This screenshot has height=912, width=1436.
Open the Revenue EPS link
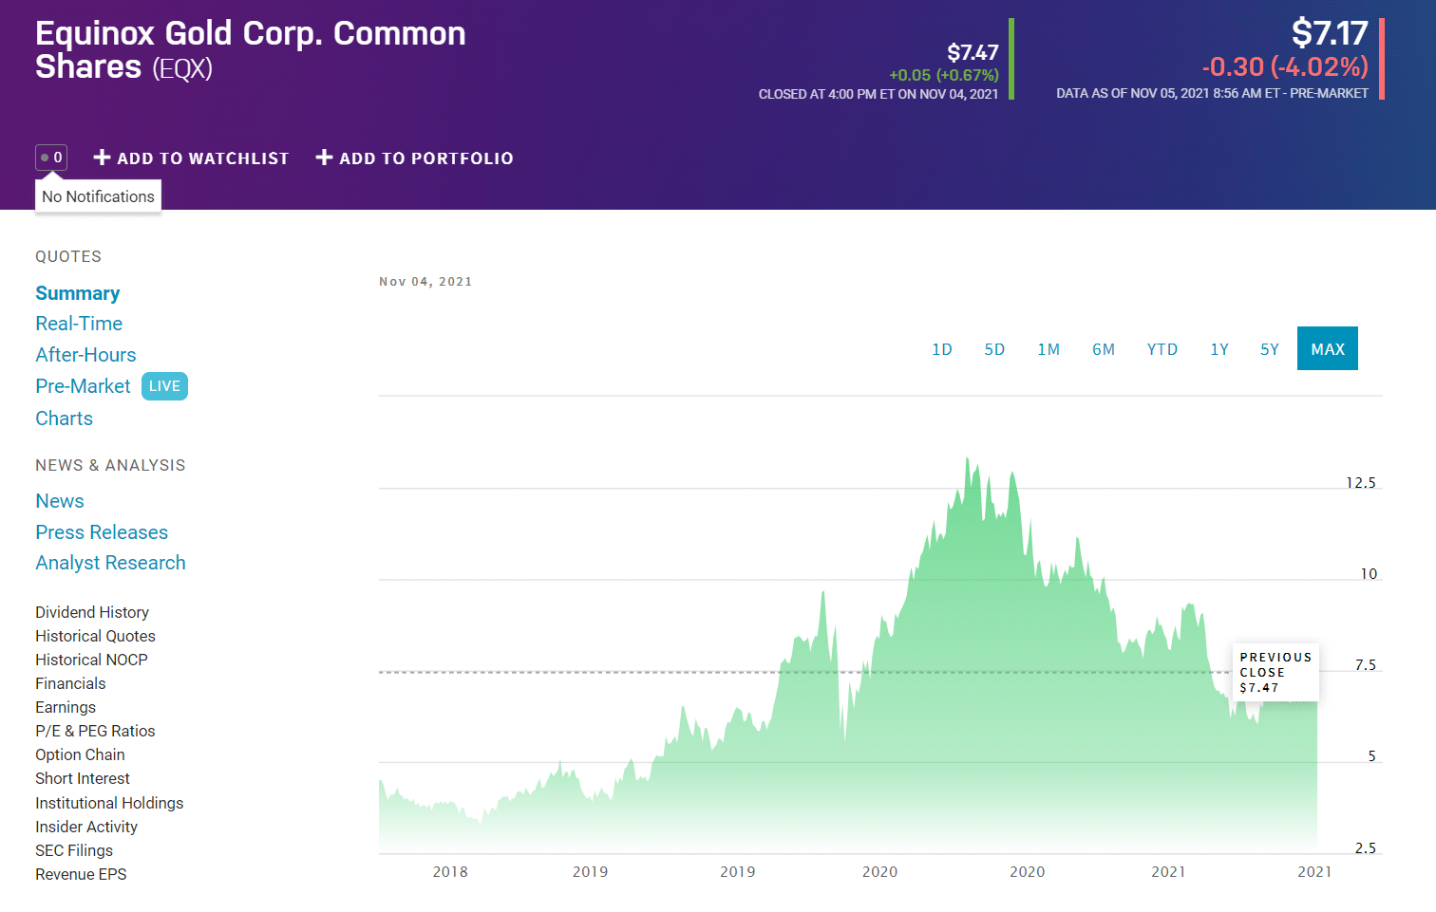[81, 874]
